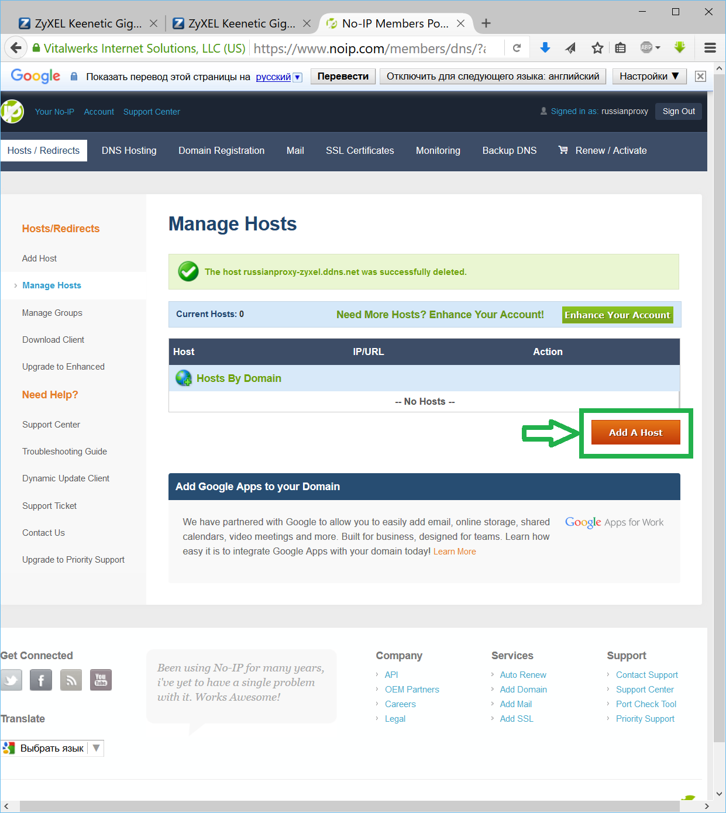
Task: Open the Monitoring menu item
Action: click(x=438, y=150)
